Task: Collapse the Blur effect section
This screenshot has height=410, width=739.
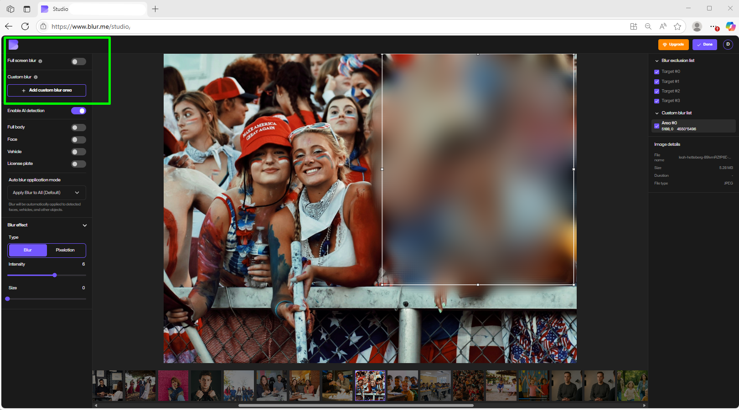Action: click(84, 225)
